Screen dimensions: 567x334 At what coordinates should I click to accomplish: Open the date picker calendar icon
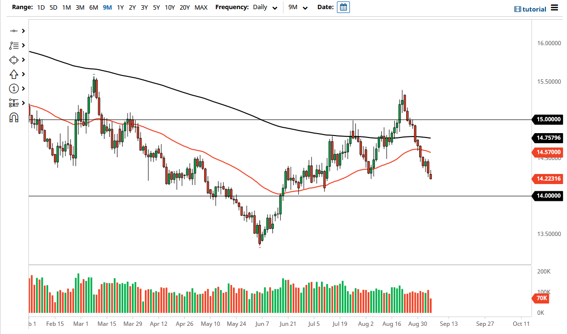coord(343,7)
